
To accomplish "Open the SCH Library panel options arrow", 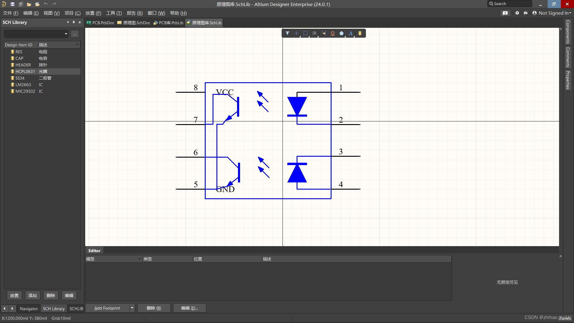I will (x=68, y=22).
